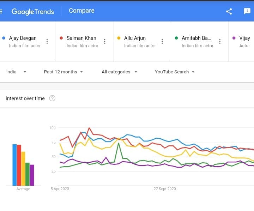Open the feedback icon in header
Image resolution: width=254 pixels, height=211 pixels.
(x=247, y=11)
